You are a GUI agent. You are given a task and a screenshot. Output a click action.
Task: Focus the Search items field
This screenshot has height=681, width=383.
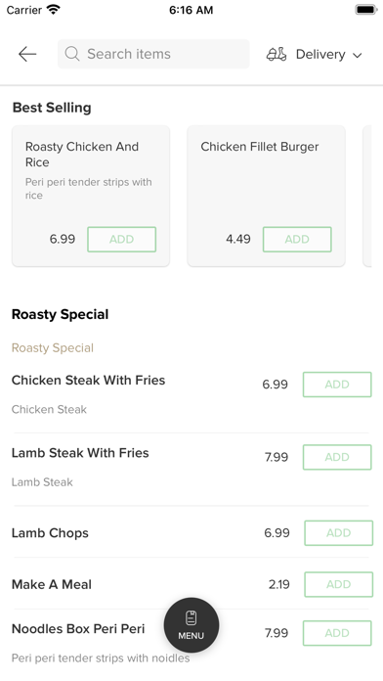[153, 54]
